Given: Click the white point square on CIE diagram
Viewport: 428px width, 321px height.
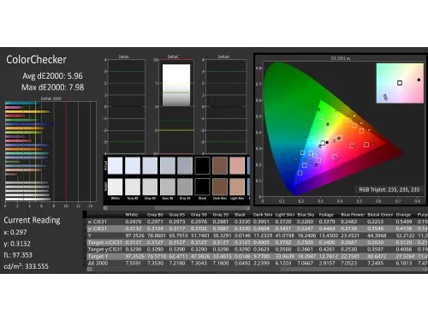Looking at the screenshot, I should (x=323, y=143).
